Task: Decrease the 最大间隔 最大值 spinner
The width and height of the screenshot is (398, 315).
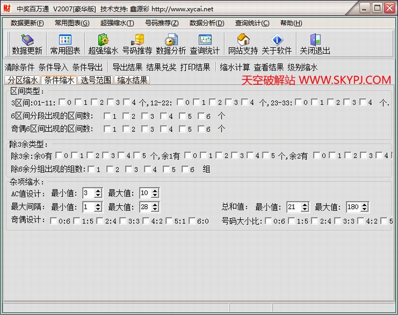Action: [x=155, y=209]
